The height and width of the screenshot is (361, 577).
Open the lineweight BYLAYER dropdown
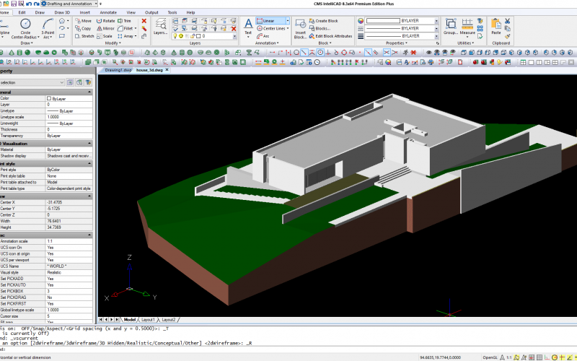[x=436, y=36]
